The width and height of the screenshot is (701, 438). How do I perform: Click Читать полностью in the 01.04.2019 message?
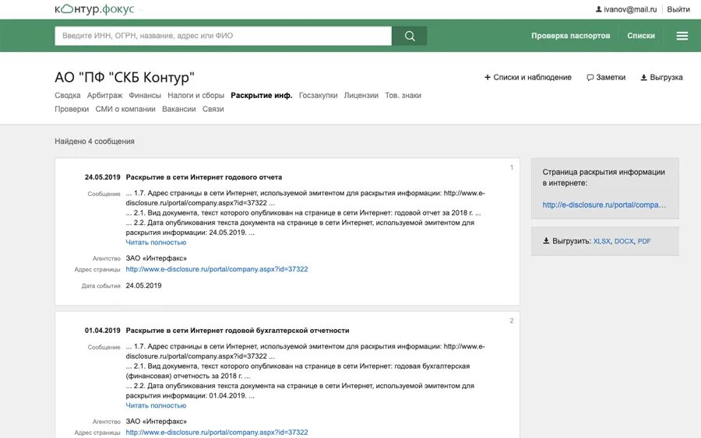(156, 405)
